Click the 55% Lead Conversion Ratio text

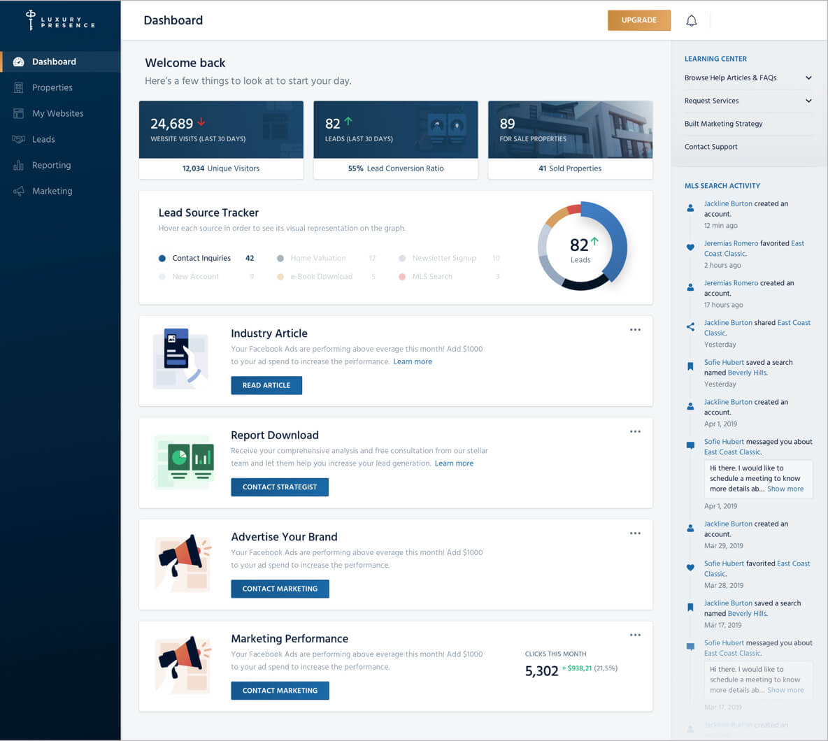click(396, 169)
